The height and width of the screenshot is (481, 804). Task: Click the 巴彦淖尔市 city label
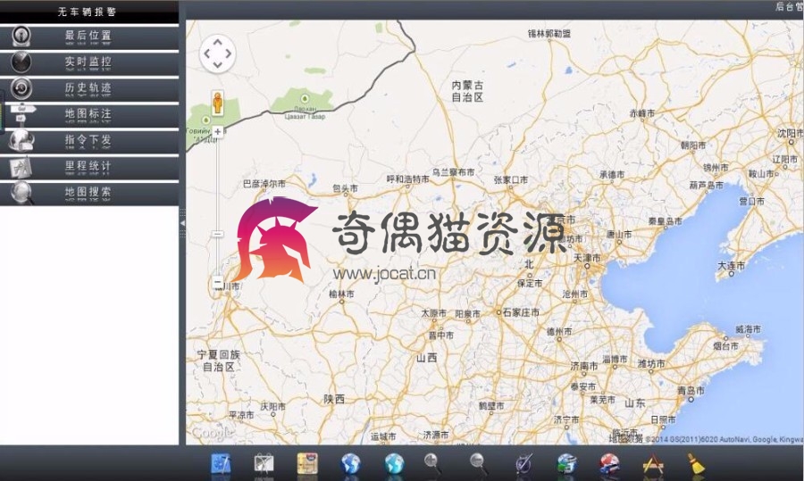click(264, 183)
